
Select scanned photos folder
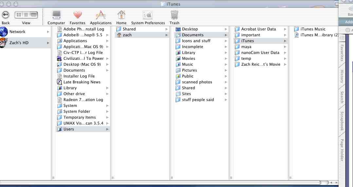[201, 82]
